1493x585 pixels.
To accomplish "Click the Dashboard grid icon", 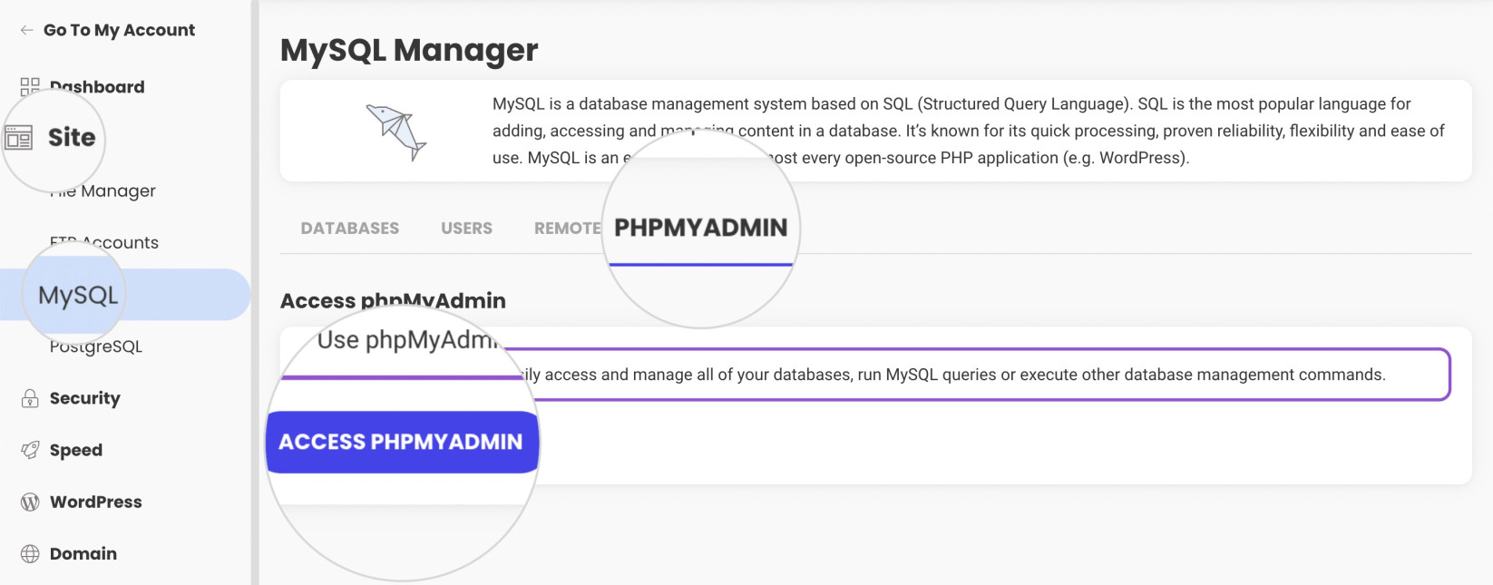I will click(x=30, y=86).
